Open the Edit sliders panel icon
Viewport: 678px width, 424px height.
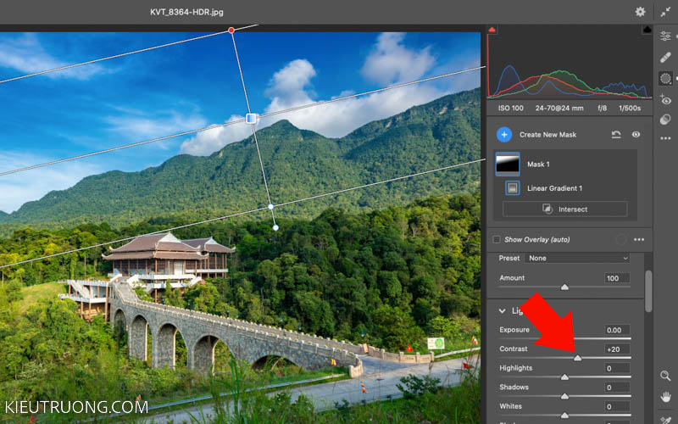(665, 36)
